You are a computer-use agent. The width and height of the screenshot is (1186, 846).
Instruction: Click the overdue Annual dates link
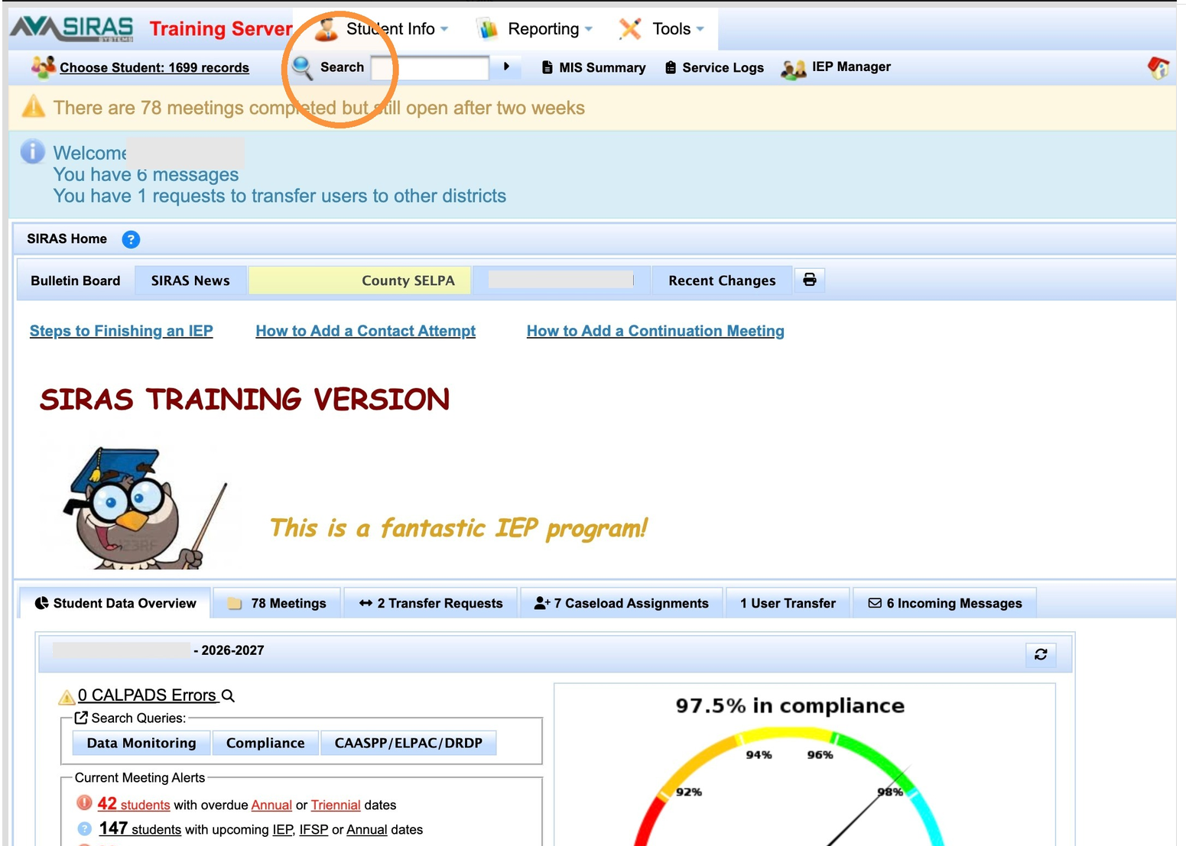tap(271, 805)
